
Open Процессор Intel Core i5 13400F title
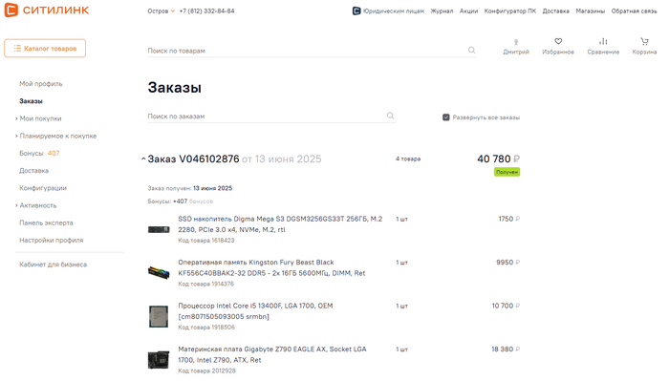pos(255,311)
